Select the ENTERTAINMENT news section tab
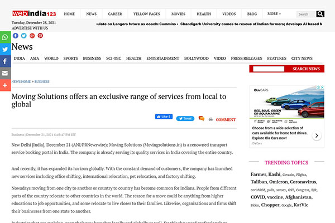Screen dimensions: 335x223 (163, 58)
